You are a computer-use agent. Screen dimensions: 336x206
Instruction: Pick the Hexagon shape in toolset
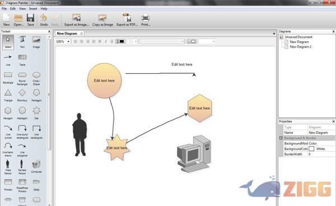[8, 113]
